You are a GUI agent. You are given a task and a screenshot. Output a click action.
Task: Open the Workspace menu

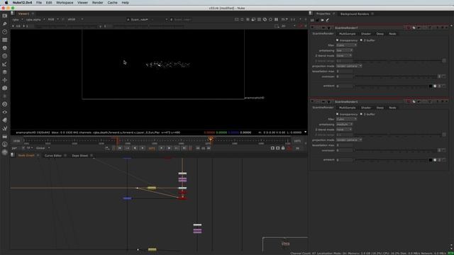[65, 3]
